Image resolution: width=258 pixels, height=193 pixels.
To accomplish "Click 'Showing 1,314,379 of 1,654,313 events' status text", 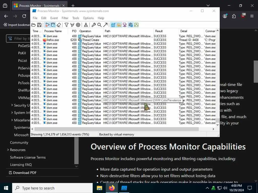I will 60,134.
